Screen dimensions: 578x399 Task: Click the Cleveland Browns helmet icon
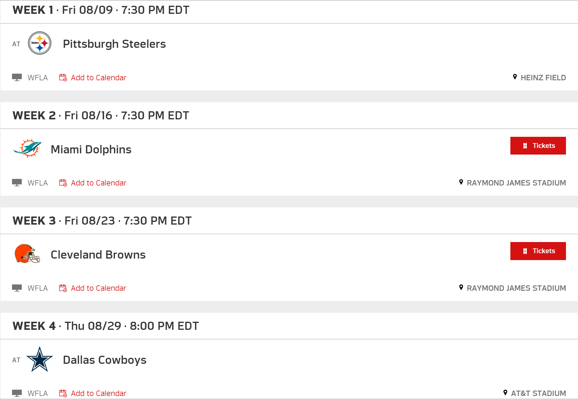(x=27, y=253)
